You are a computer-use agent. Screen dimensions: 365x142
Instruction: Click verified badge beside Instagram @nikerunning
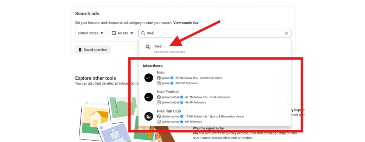[181, 122]
